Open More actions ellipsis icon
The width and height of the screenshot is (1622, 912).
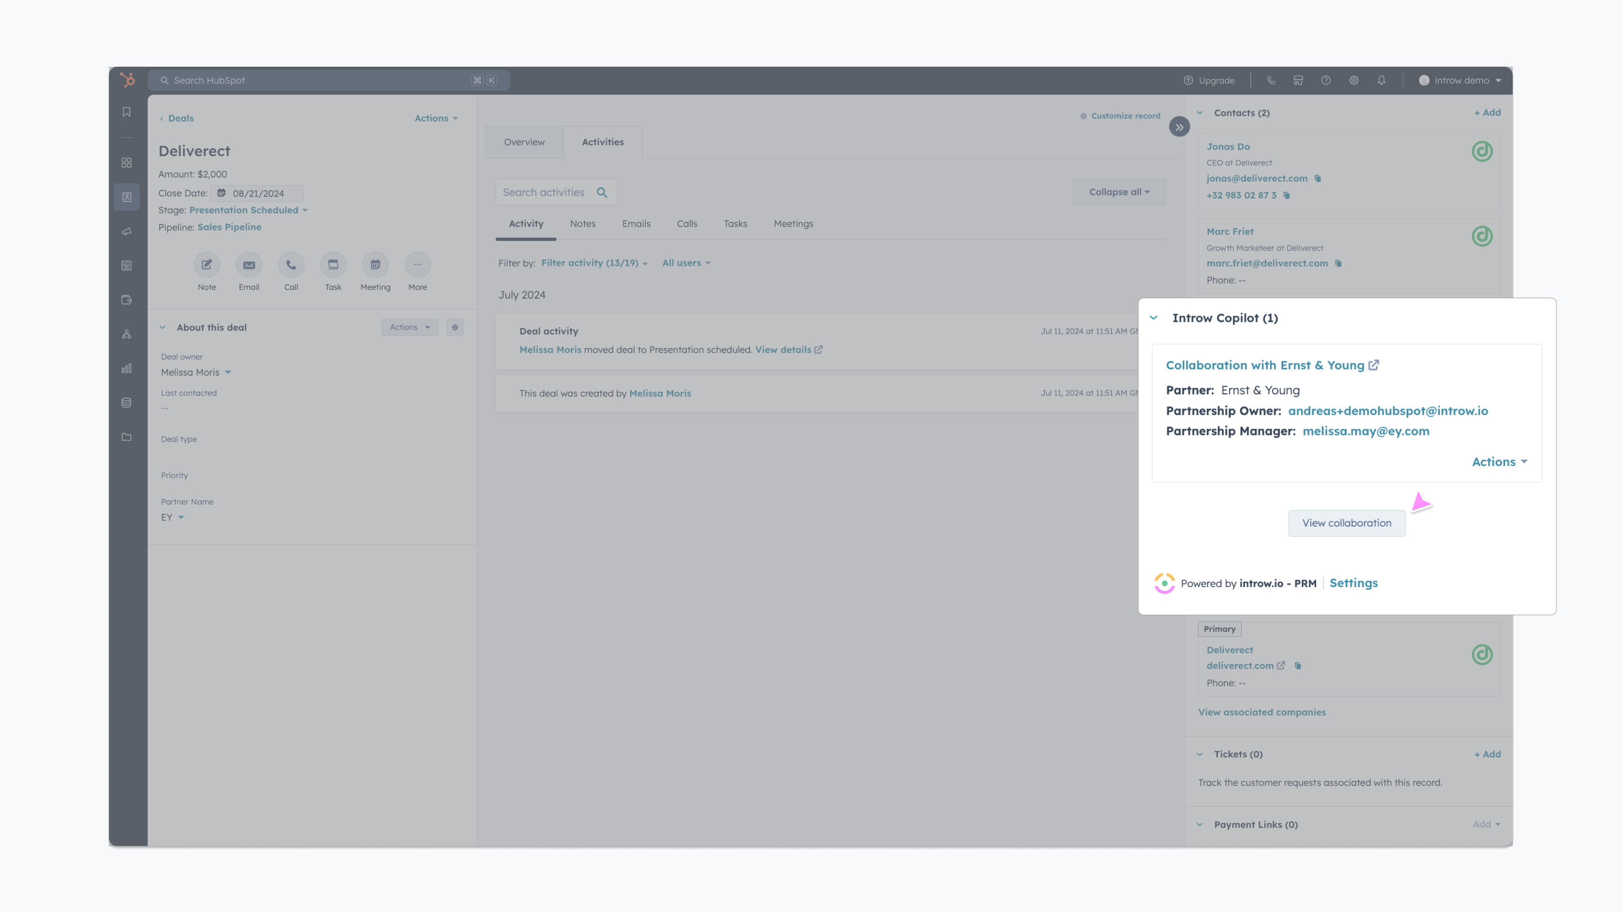click(x=417, y=265)
